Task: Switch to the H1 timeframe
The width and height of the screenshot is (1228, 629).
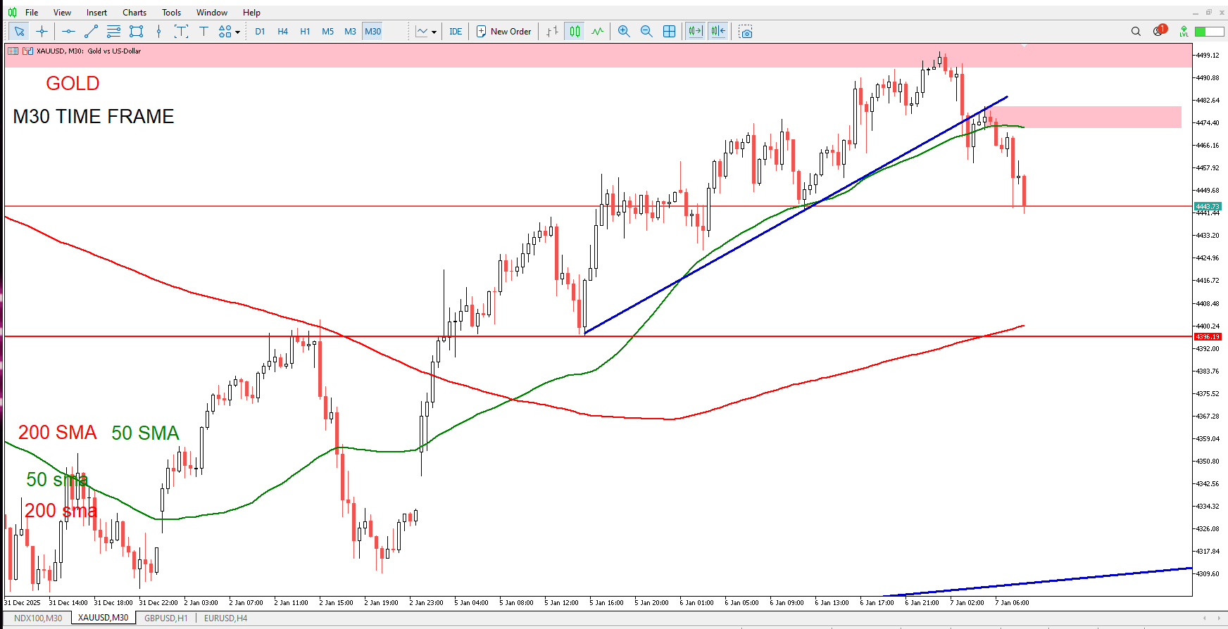Action: point(305,31)
